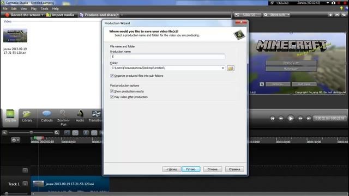Click the Track 1 lock icon

(25, 184)
